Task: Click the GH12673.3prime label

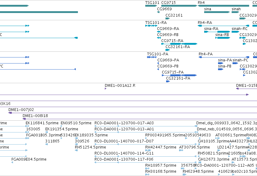Action: 214,159
